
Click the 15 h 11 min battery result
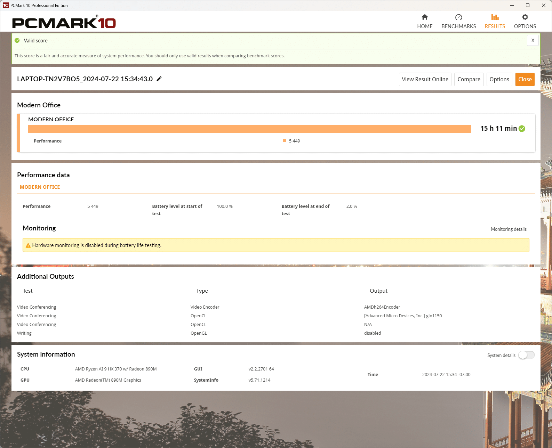coord(498,128)
